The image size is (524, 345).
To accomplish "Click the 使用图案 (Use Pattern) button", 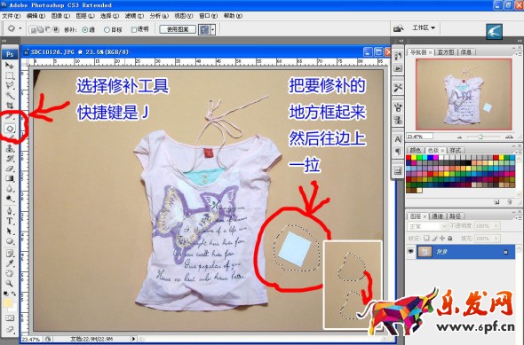I will [x=178, y=29].
